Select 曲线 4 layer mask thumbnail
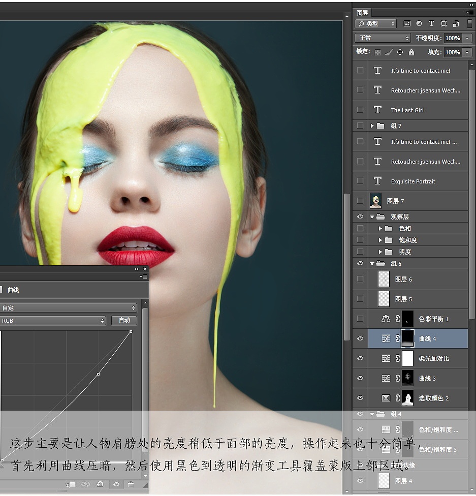The image size is (476, 496). 408,338
